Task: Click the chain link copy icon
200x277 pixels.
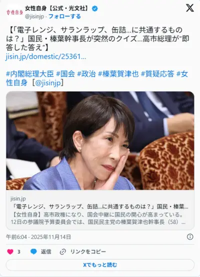Action: tap(63, 251)
